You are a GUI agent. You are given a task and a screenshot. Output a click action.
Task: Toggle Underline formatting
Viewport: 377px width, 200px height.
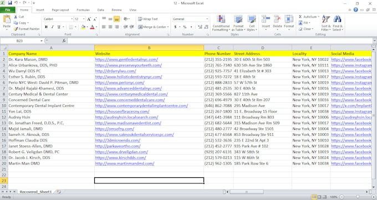[59, 27]
